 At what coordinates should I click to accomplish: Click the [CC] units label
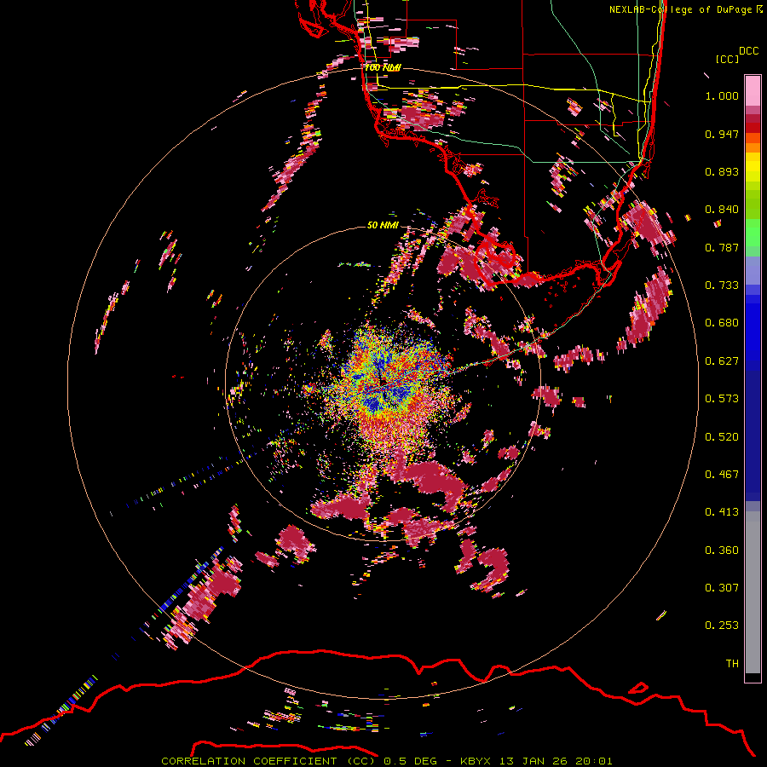727,59
